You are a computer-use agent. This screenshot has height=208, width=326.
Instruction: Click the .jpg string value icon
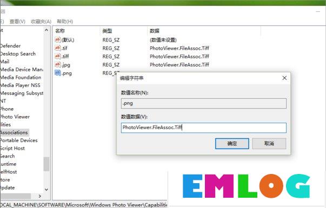tap(58, 64)
